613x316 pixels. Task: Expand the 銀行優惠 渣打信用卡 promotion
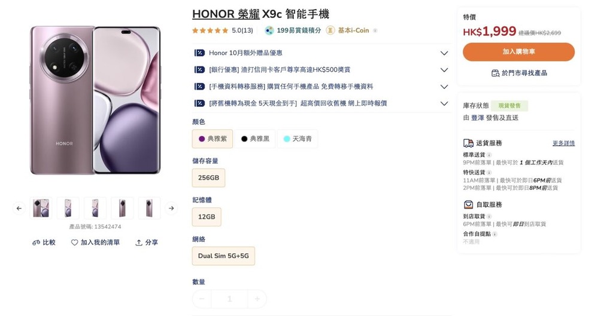pyautogui.click(x=444, y=70)
